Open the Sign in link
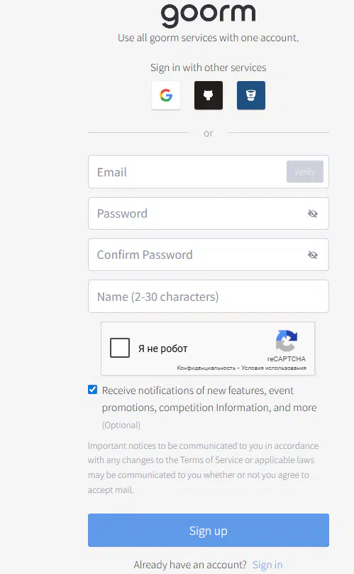Image resolution: width=354 pixels, height=574 pixels. (267, 565)
